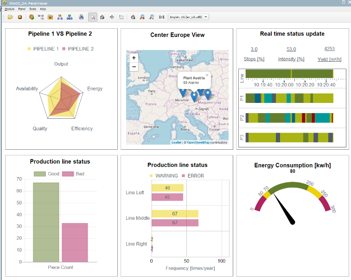Click the open folder icon in toolbar
Viewport: 351px width, 280px height.
[x=10, y=17]
